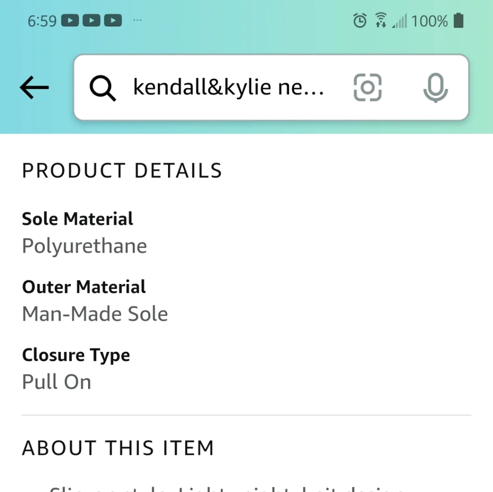
Task: Tap the back arrow to return to results
Action: (x=34, y=87)
